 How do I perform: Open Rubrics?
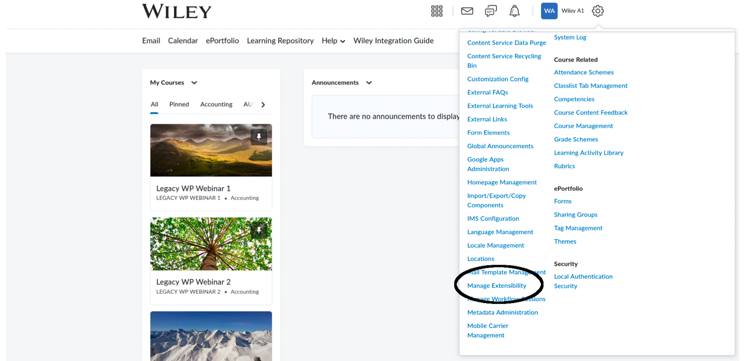[x=564, y=166]
